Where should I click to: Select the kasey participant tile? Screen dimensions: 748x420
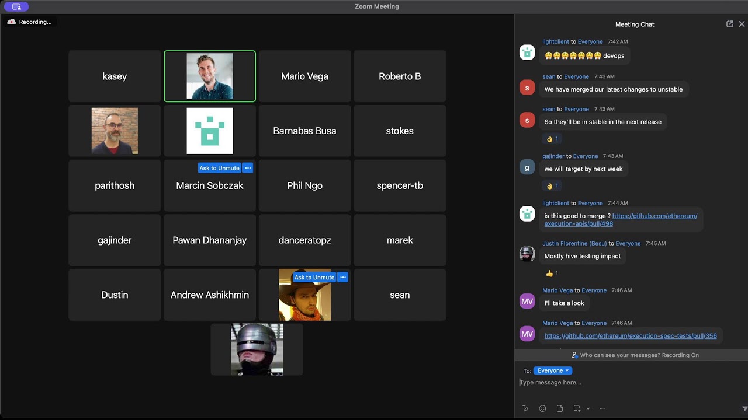click(115, 76)
